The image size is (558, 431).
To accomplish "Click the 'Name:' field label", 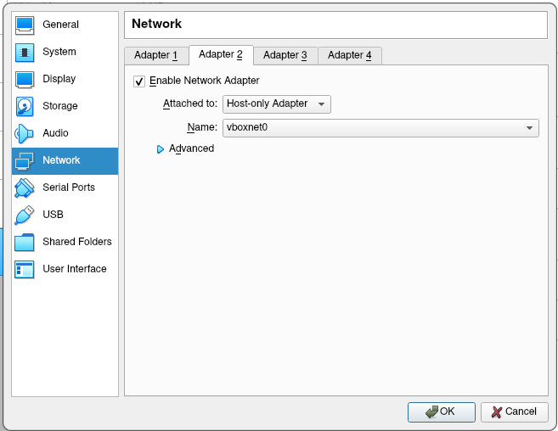I will (202, 127).
